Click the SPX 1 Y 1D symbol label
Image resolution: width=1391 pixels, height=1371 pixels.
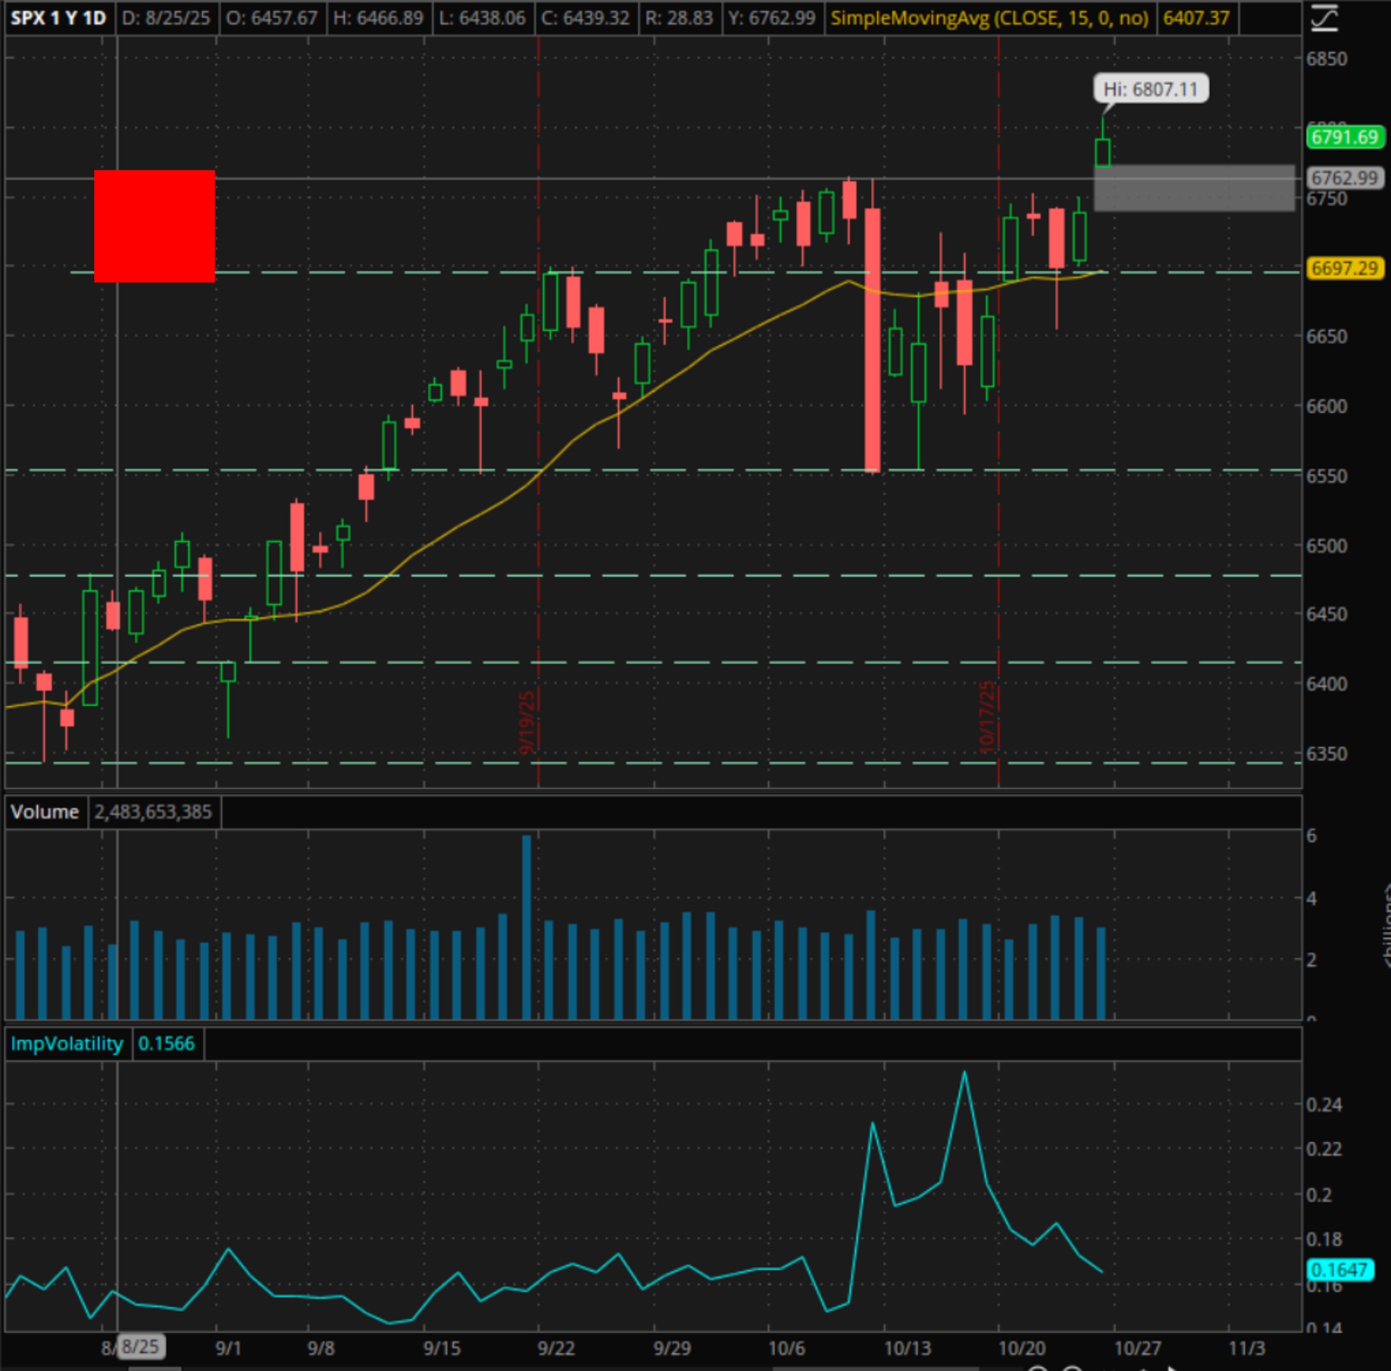pyautogui.click(x=58, y=18)
